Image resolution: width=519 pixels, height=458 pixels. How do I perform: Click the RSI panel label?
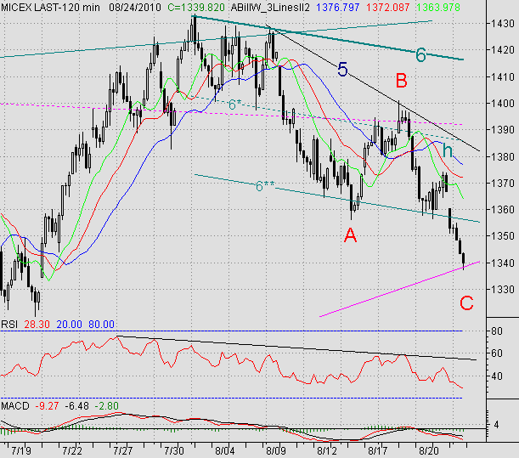pos(9,325)
